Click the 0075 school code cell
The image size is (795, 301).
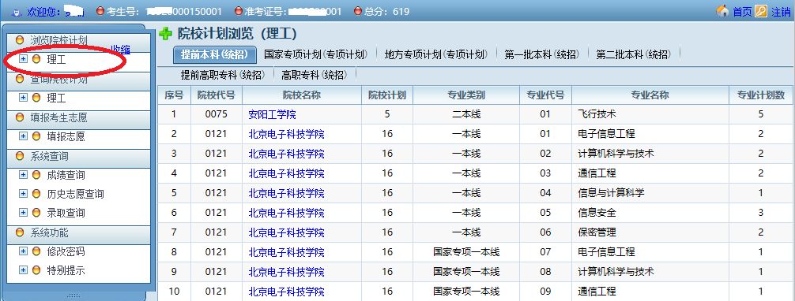point(217,114)
